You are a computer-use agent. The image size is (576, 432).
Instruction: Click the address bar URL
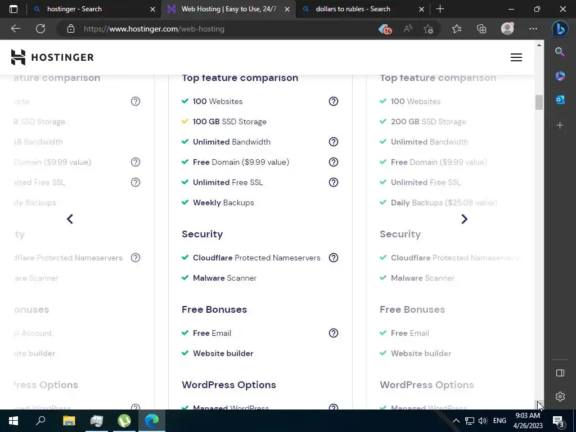click(x=154, y=29)
